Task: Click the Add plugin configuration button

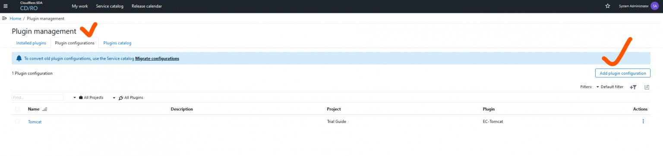Action: (623, 73)
